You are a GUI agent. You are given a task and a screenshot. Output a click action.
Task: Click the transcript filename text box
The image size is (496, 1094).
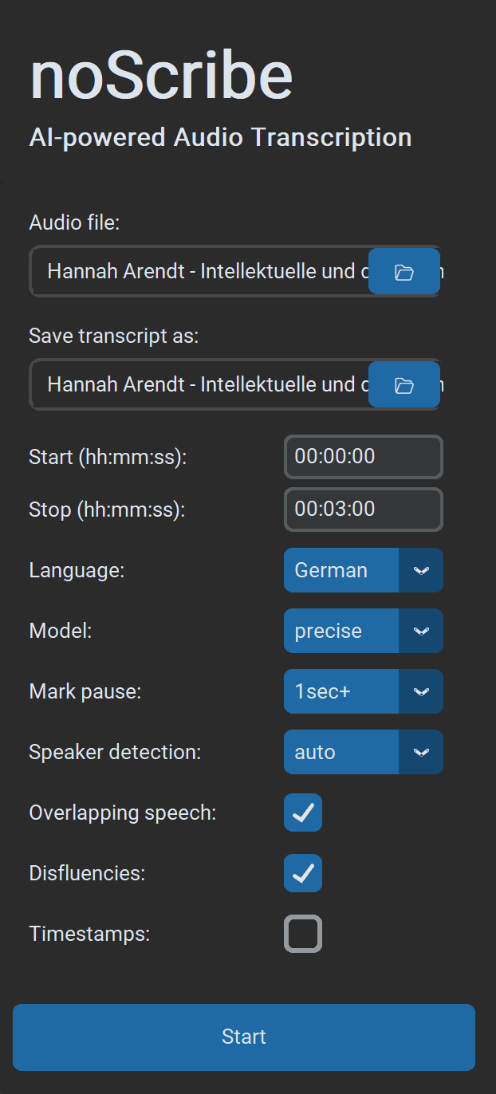[199, 384]
